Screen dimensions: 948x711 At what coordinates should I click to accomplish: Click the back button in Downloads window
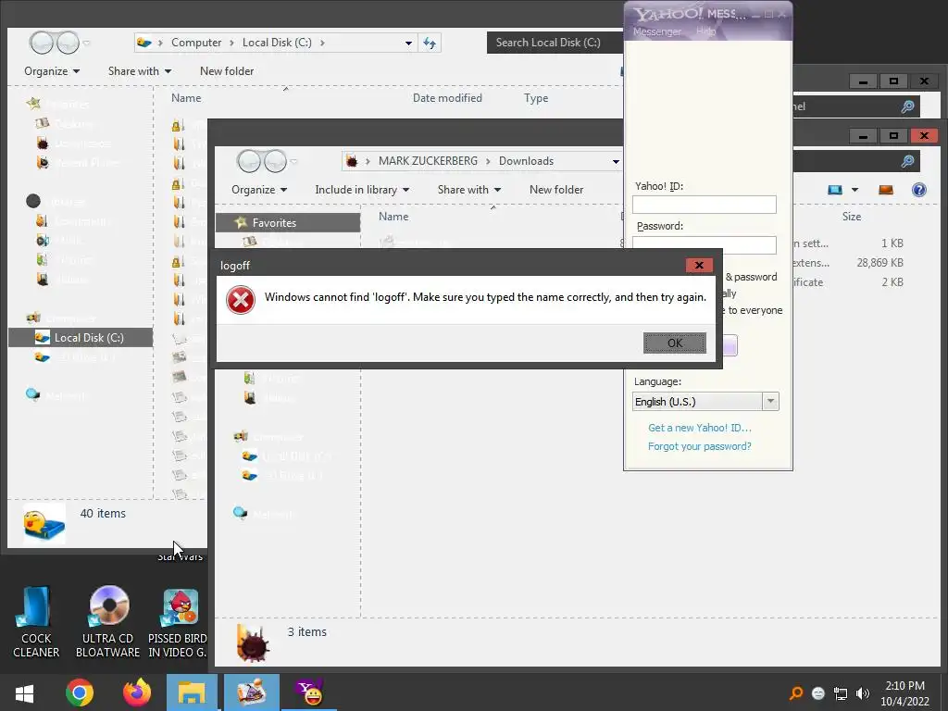[248, 161]
